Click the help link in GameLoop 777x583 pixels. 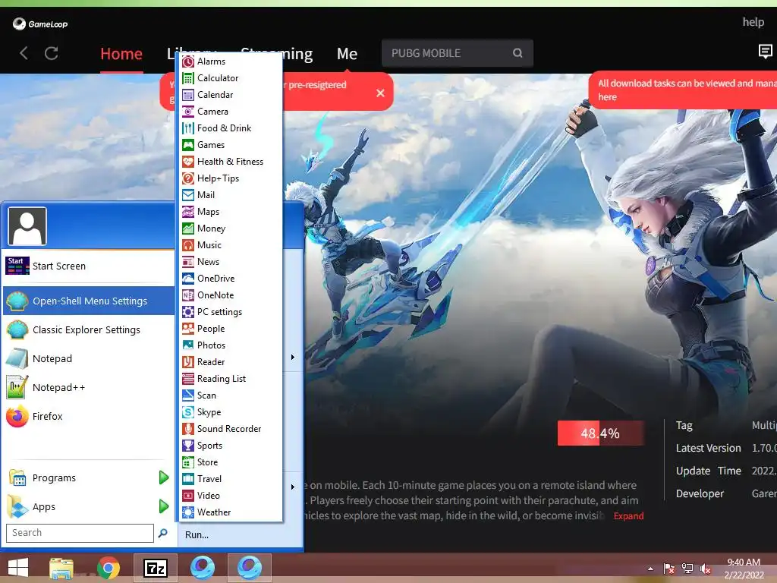click(753, 22)
